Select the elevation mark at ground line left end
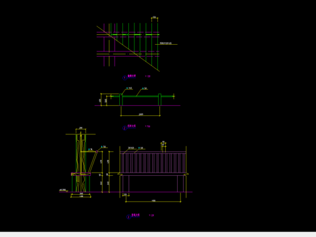The width and height of the screenshot is (316, 237). pyautogui.click(x=63, y=190)
